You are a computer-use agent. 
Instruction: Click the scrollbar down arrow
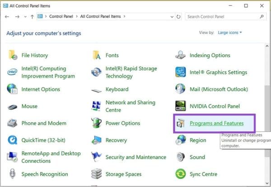point(267,183)
